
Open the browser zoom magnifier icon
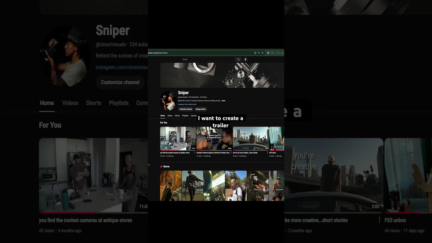point(259,53)
